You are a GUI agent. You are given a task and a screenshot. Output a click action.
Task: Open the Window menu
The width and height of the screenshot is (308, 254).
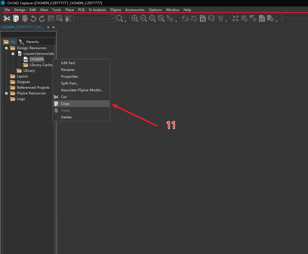pyautogui.click(x=173, y=10)
